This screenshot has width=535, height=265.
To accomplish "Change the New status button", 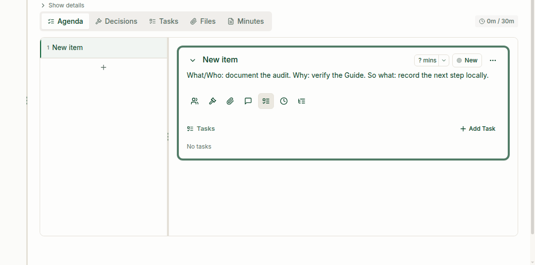I will click(x=467, y=60).
